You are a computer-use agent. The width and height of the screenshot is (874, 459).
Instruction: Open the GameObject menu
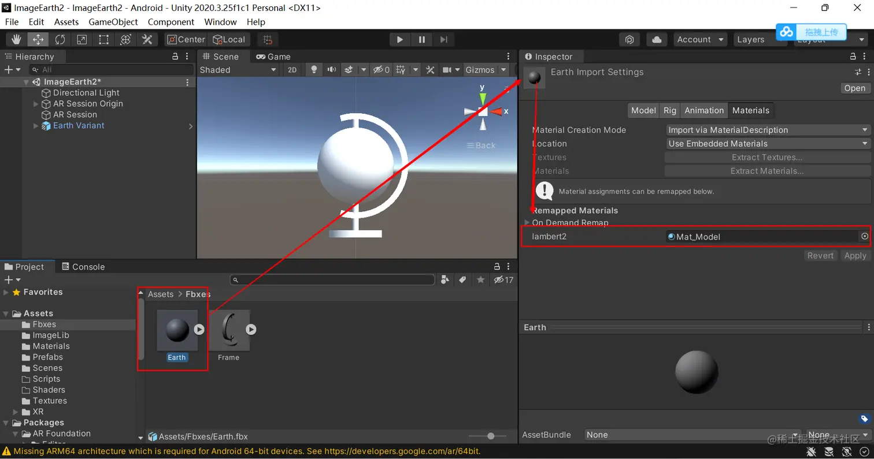coord(113,22)
